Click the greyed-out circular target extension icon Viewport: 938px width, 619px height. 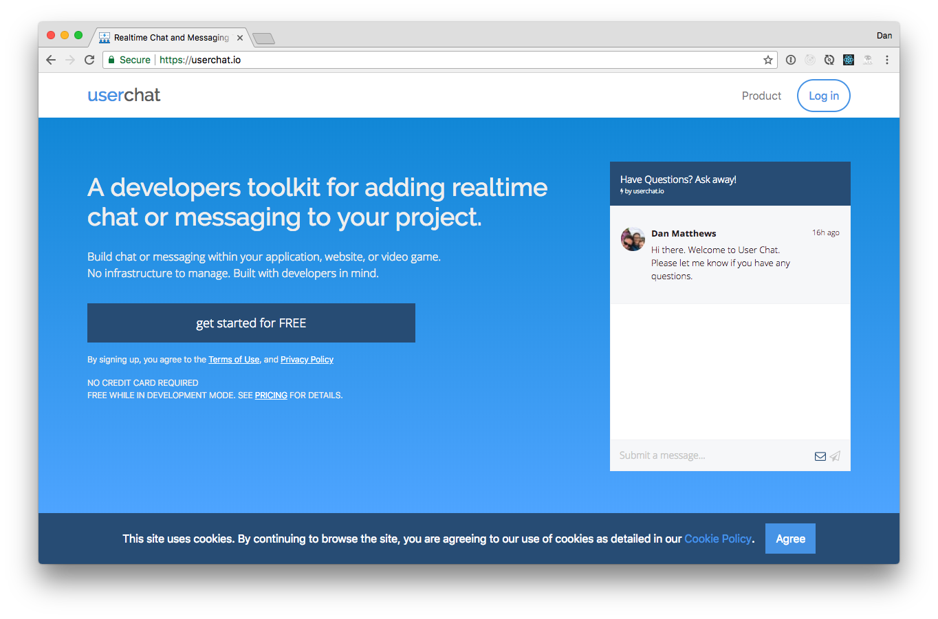tap(810, 60)
